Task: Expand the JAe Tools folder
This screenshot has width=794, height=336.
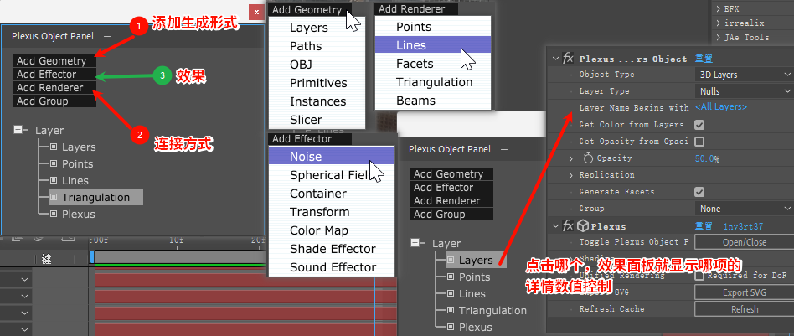Action: tap(719, 37)
